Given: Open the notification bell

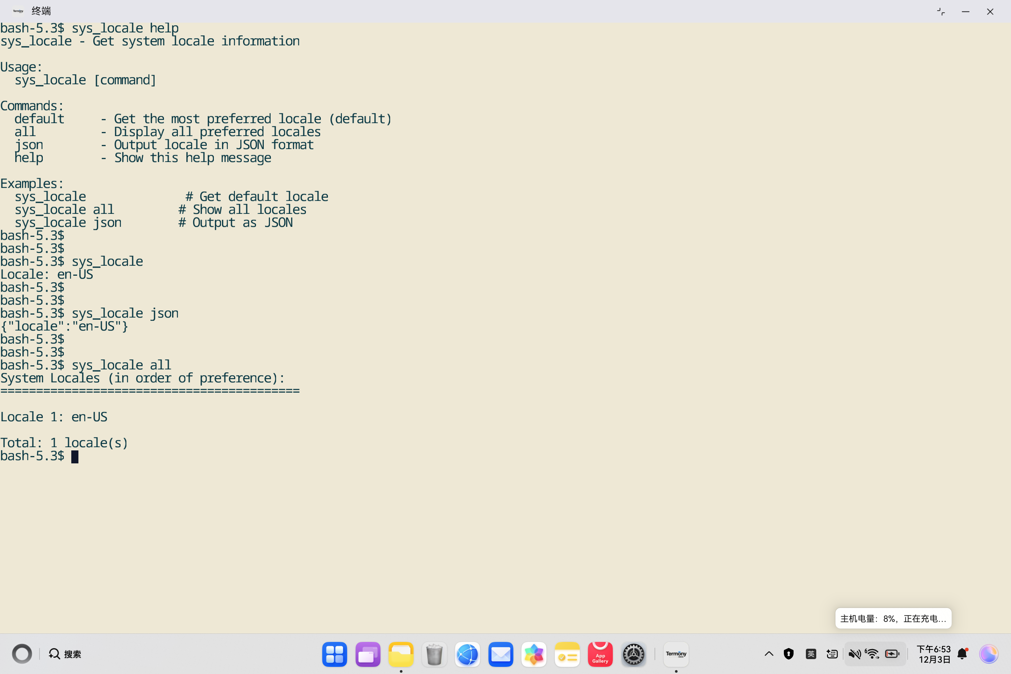Looking at the screenshot, I should pyautogui.click(x=962, y=654).
